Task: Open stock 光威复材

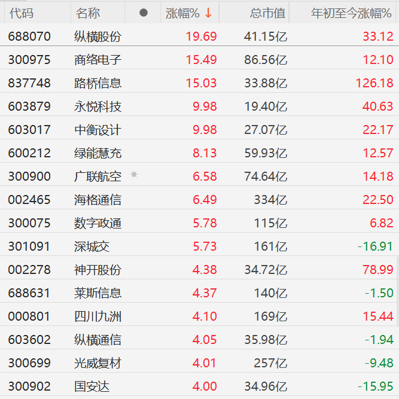Action: pos(98,363)
